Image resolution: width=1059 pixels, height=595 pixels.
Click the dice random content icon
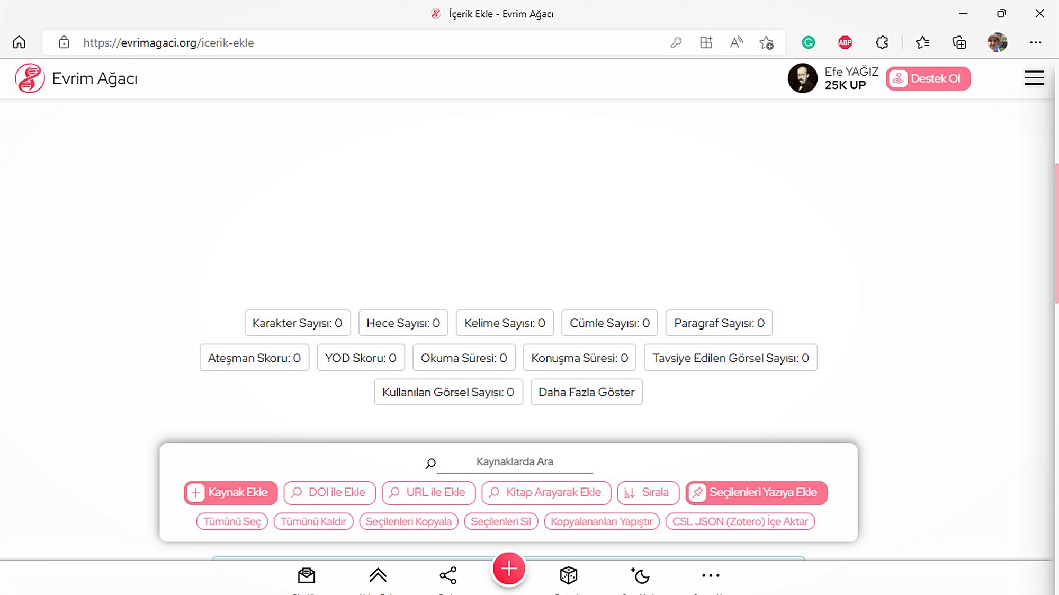click(568, 575)
